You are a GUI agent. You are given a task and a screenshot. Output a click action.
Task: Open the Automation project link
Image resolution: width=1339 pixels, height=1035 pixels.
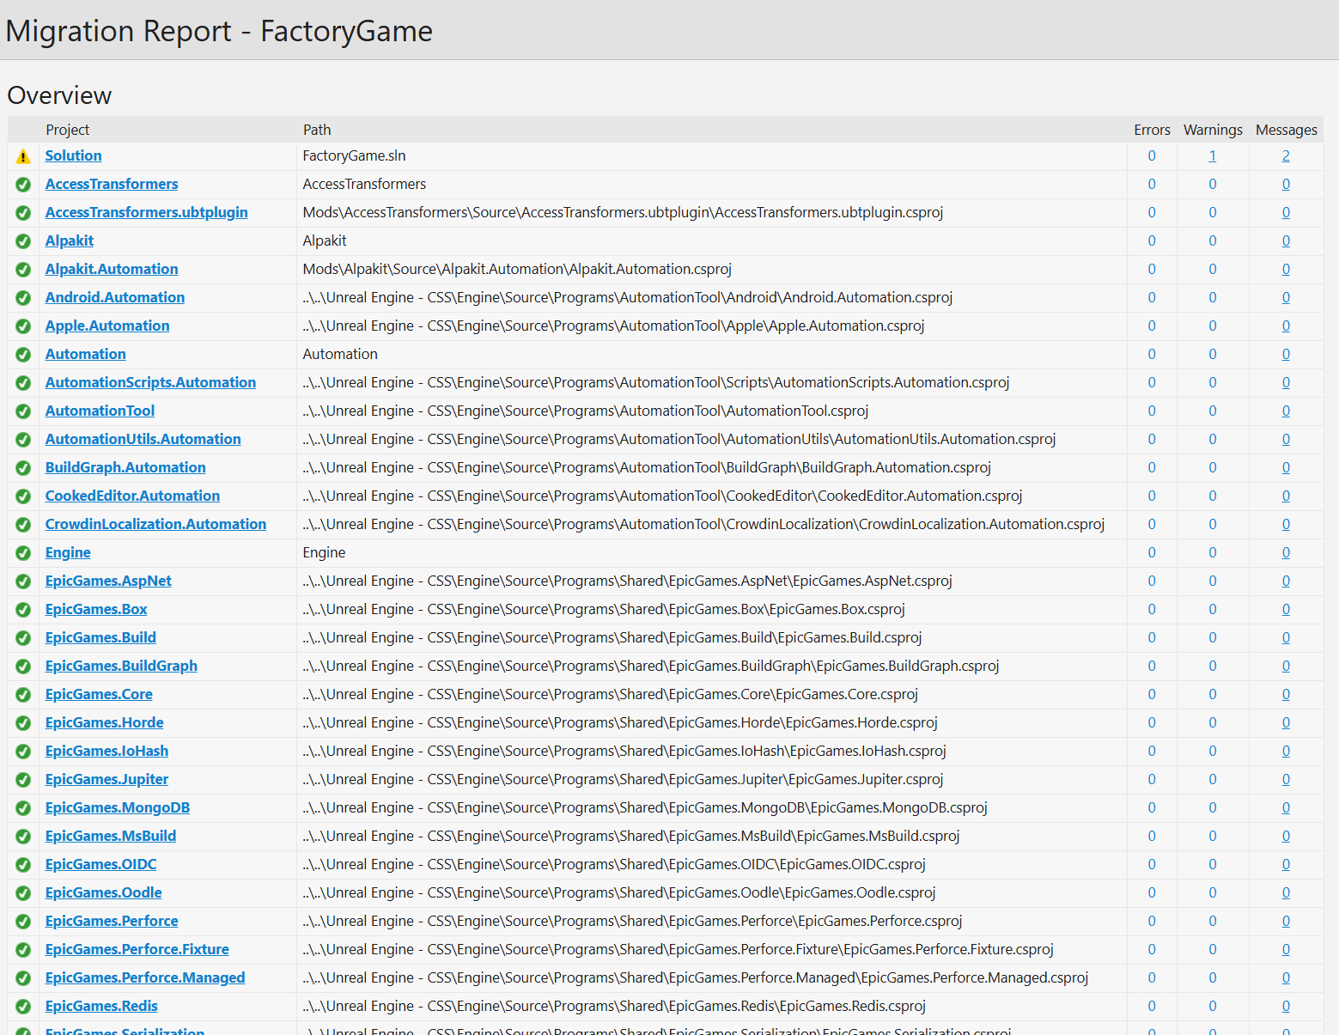(86, 354)
